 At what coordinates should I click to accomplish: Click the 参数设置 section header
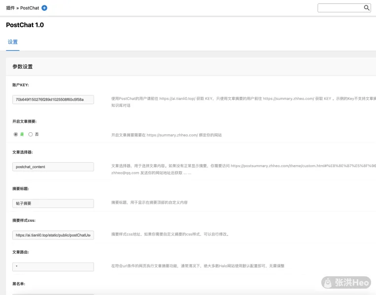pos(23,67)
